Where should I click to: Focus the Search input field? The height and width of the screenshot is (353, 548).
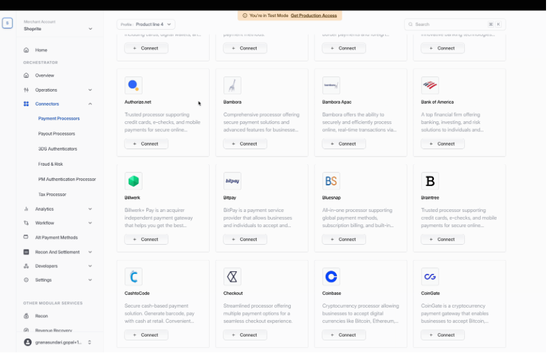[448, 24]
